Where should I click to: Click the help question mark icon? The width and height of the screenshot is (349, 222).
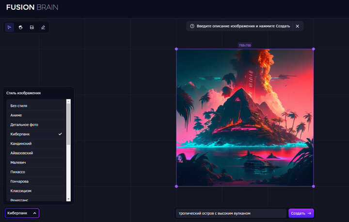coord(192,26)
